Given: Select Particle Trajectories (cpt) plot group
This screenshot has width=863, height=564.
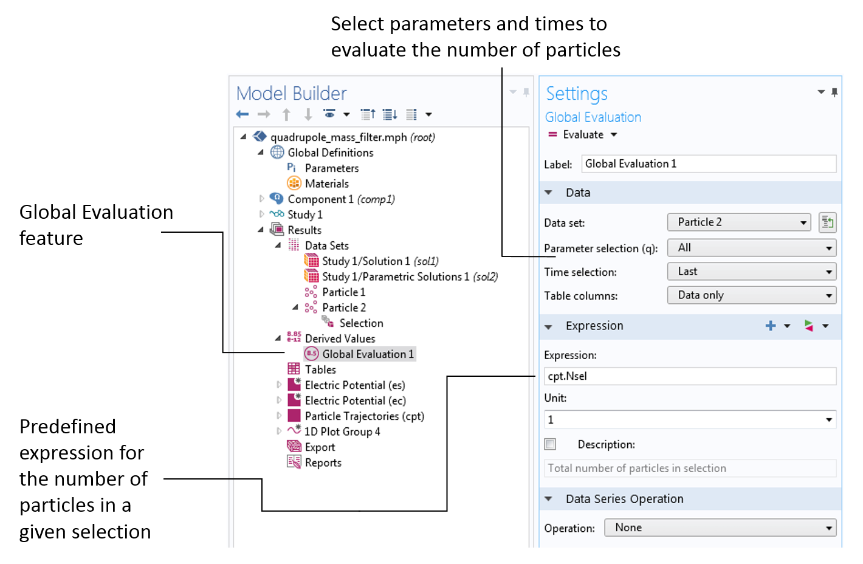Looking at the screenshot, I should pyautogui.click(x=364, y=416).
